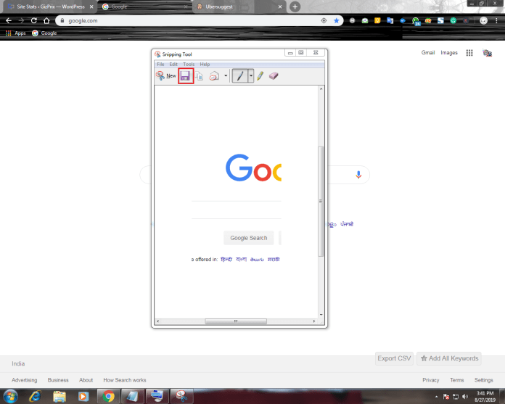Screen dimensions: 505x404
Task: Select the Highlighter tool
Action: point(260,76)
